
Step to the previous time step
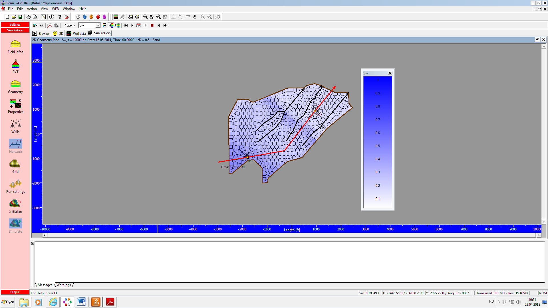tap(132, 25)
